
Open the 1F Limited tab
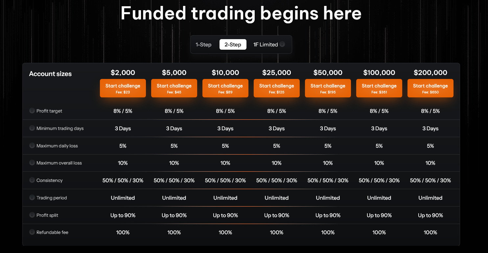click(265, 44)
